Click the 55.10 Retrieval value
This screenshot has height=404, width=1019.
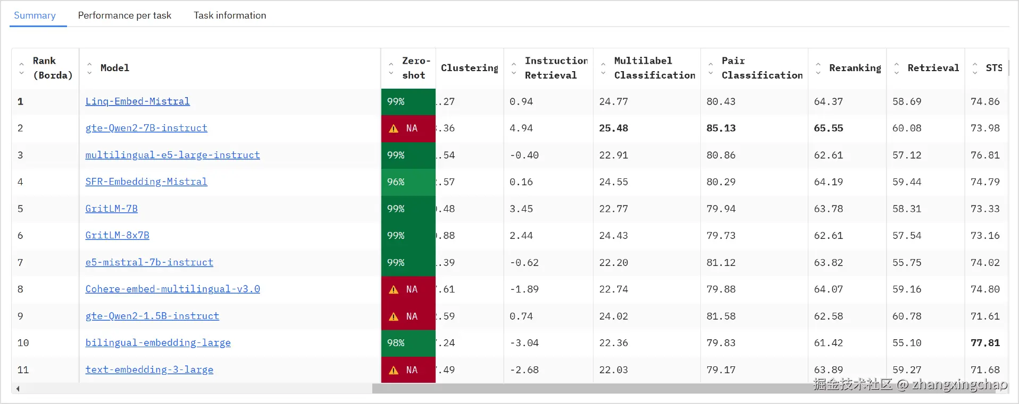point(907,342)
